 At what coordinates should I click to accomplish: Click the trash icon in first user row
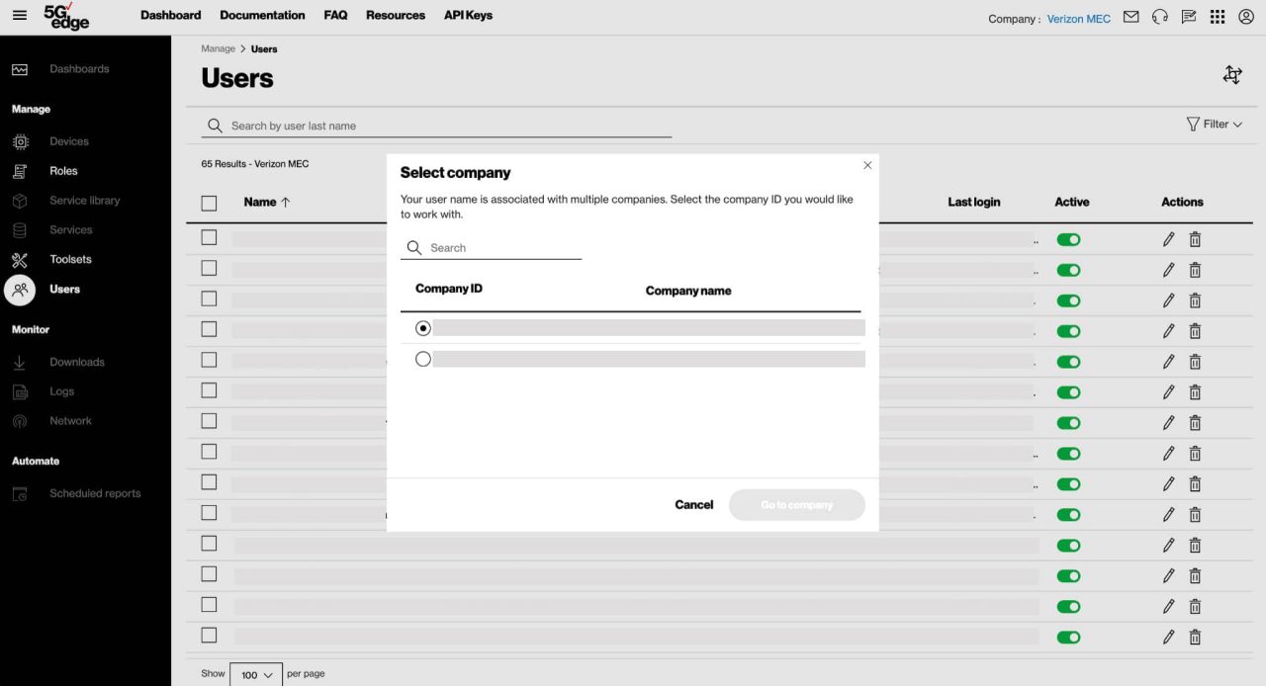[1195, 239]
